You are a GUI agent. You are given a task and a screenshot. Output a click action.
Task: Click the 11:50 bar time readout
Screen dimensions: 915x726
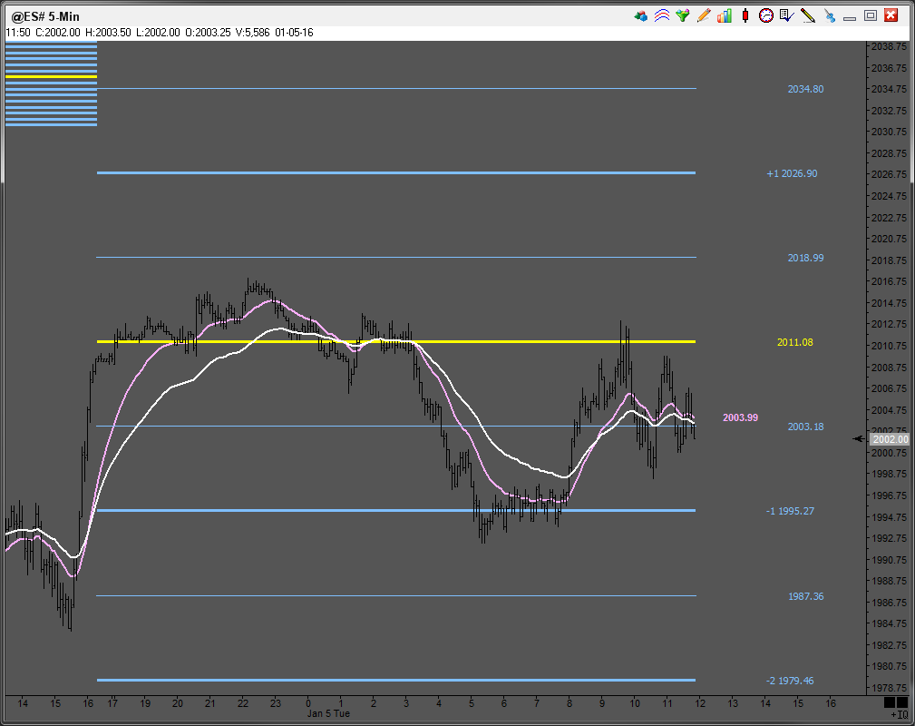click(18, 33)
